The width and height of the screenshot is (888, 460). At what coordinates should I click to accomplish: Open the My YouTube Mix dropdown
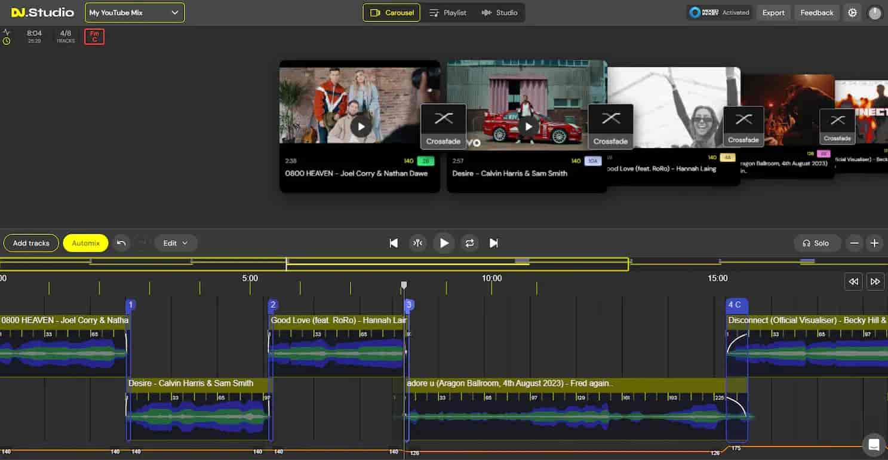pyautogui.click(x=134, y=12)
